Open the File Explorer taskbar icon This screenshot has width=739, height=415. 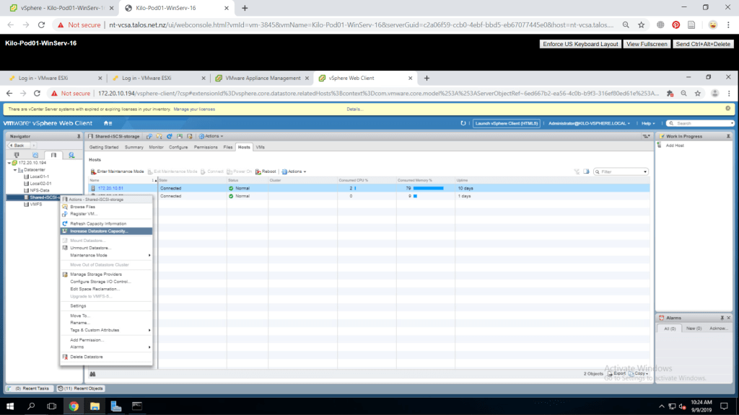(x=95, y=406)
